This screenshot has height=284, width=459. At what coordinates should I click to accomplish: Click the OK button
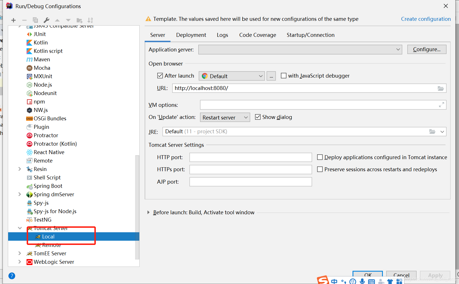pyautogui.click(x=368, y=275)
